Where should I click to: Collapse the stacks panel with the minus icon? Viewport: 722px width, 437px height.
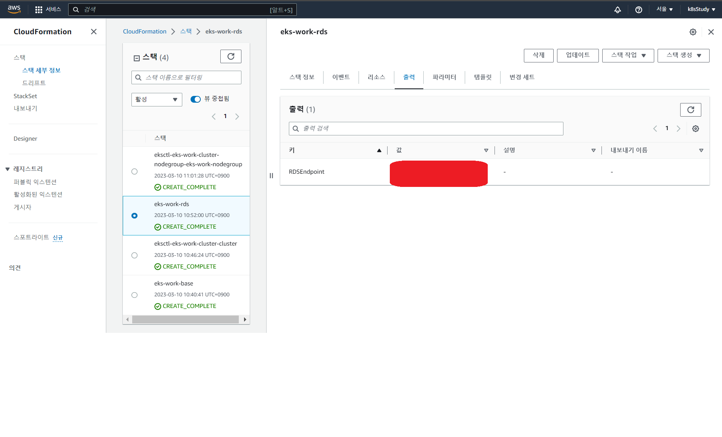137,58
